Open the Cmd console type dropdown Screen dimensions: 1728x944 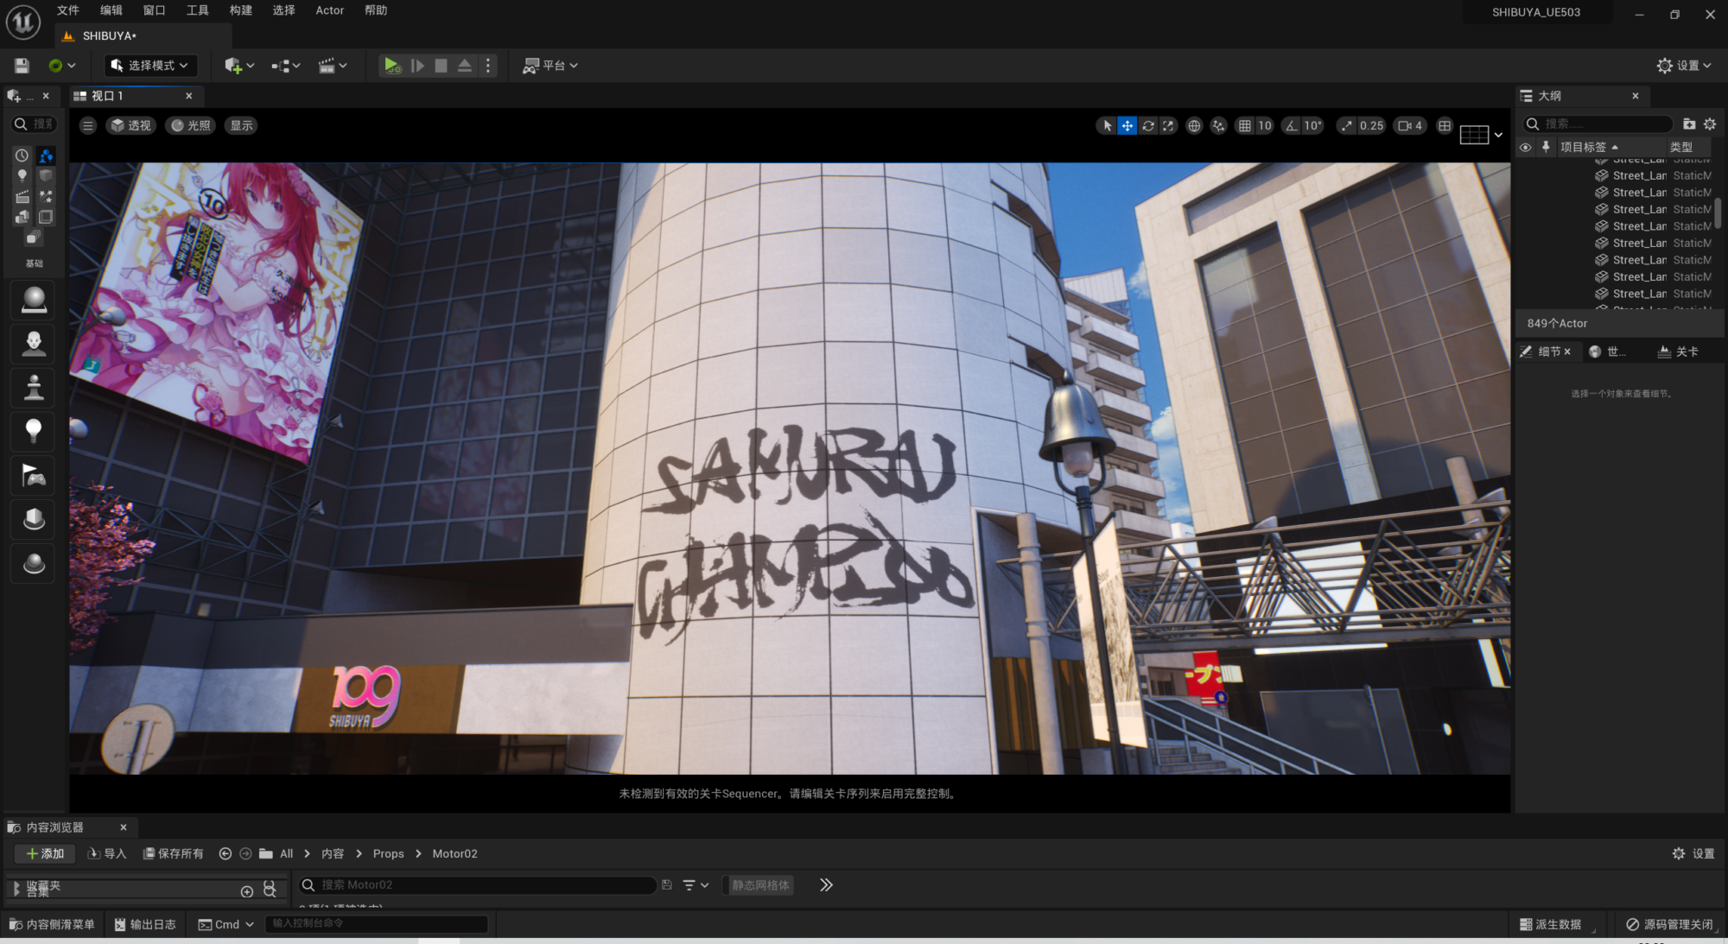tap(226, 924)
